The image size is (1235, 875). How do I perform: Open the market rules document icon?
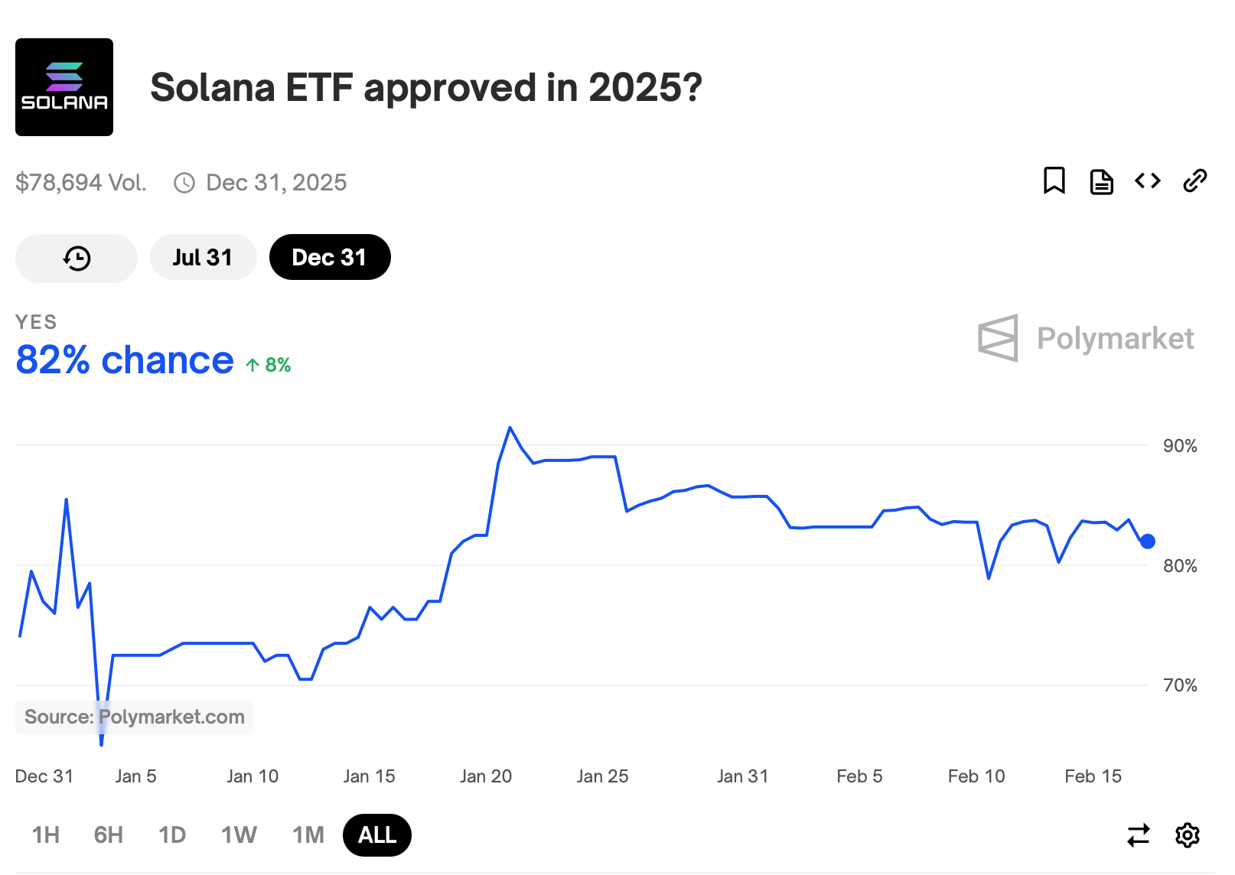pos(1100,181)
